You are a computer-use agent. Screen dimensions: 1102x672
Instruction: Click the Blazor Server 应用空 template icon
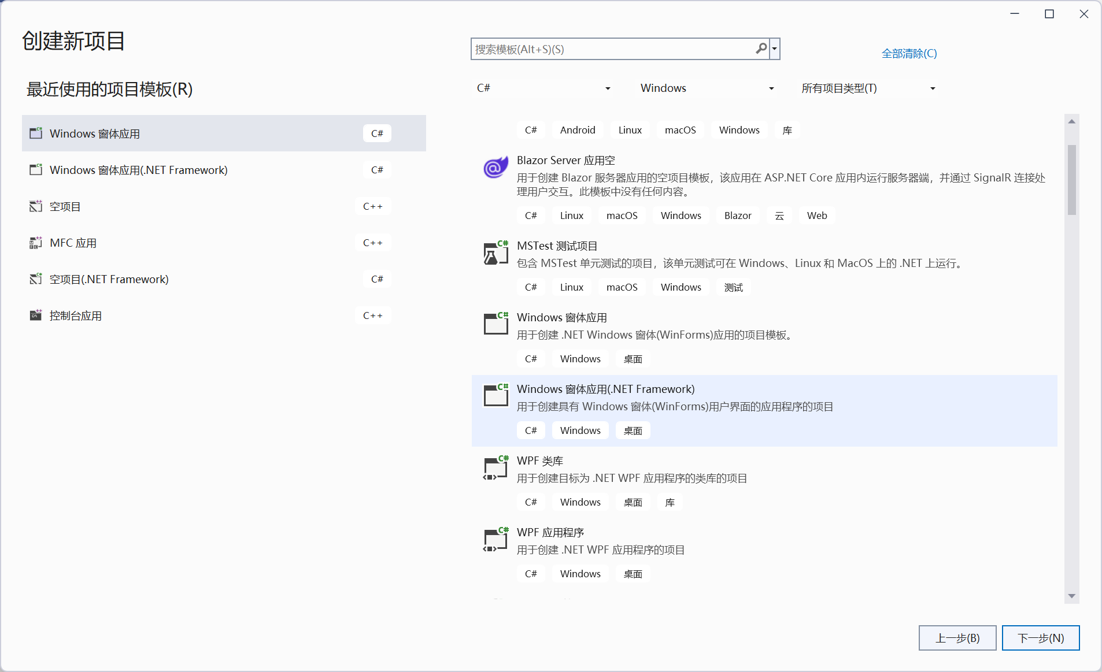tap(495, 168)
